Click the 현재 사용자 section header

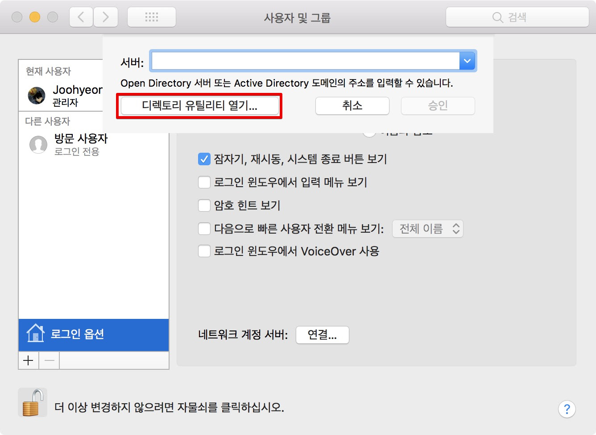coord(48,71)
